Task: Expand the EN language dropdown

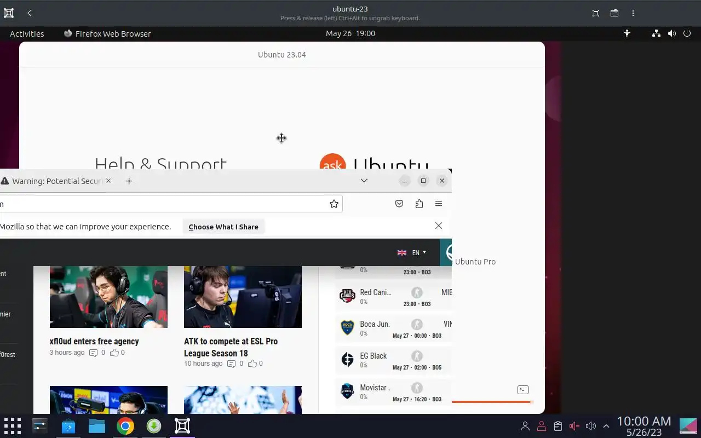Action: coord(419,252)
